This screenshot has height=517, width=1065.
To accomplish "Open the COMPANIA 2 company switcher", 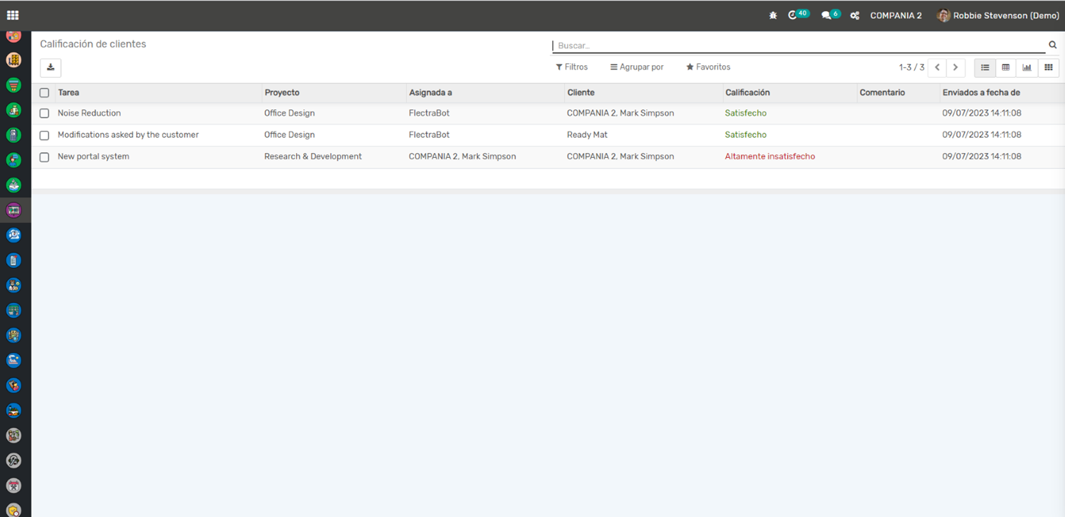I will (x=896, y=15).
